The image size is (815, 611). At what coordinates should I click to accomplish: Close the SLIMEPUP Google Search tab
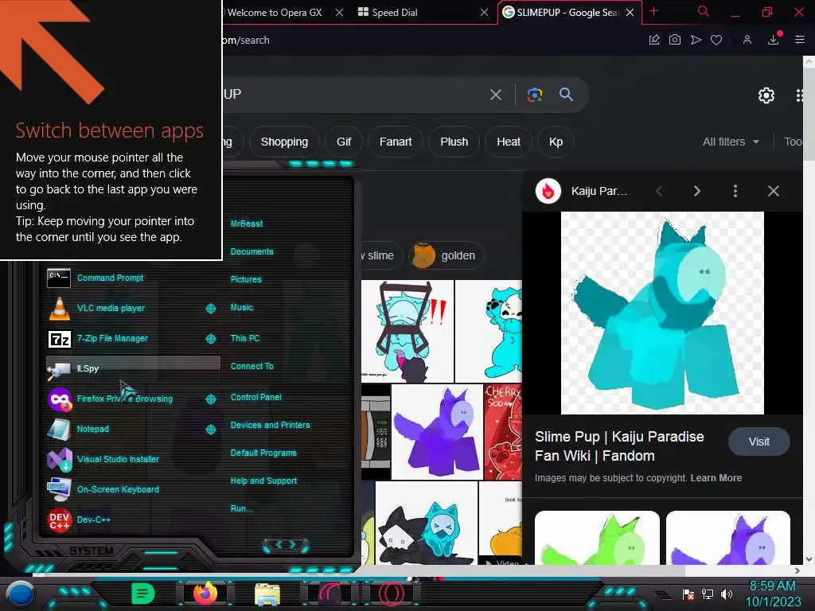630,13
